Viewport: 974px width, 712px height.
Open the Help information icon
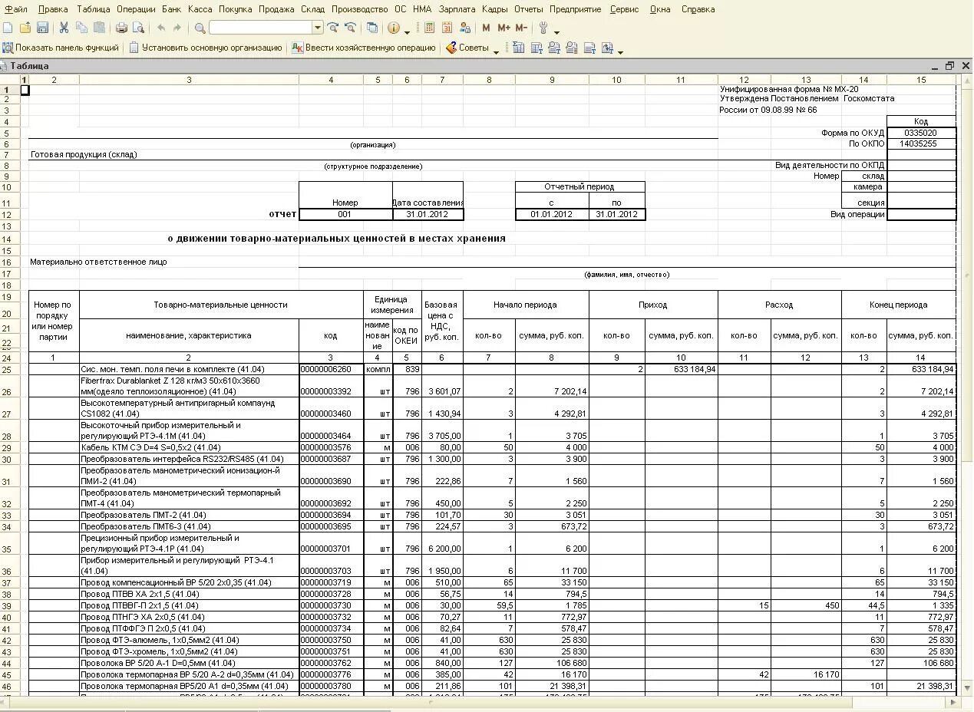pyautogui.click(x=394, y=28)
